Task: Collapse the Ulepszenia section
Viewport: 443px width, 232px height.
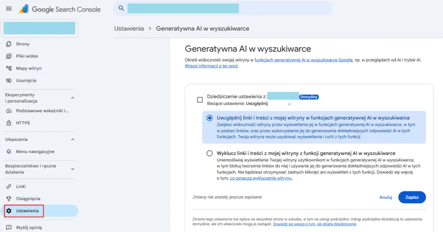Action: (x=72, y=139)
